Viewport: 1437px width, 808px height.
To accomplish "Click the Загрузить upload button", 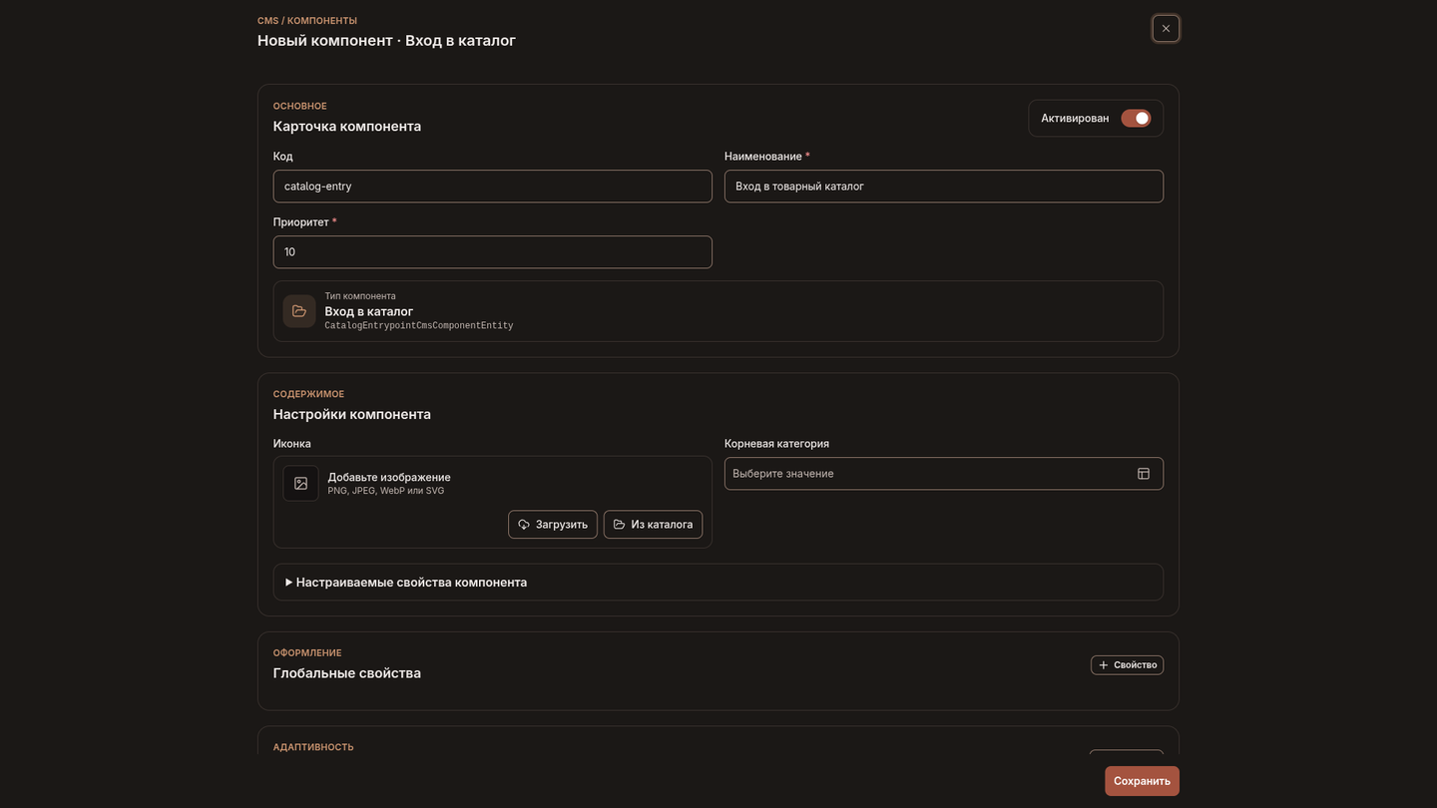I will [553, 525].
